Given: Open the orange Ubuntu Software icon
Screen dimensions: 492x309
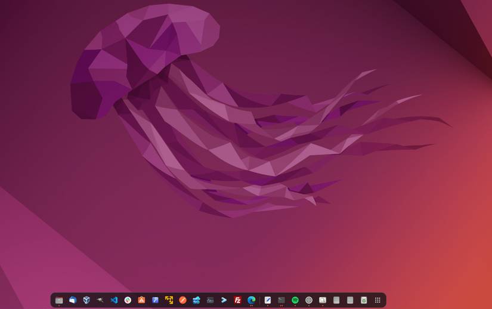Looking at the screenshot, I should point(141,300).
